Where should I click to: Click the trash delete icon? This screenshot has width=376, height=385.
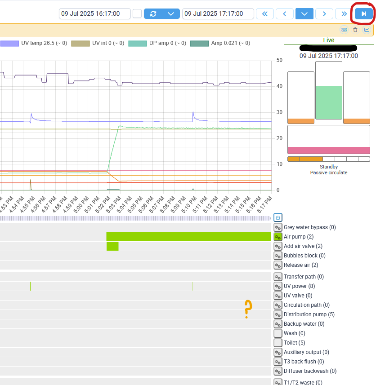coord(355,30)
